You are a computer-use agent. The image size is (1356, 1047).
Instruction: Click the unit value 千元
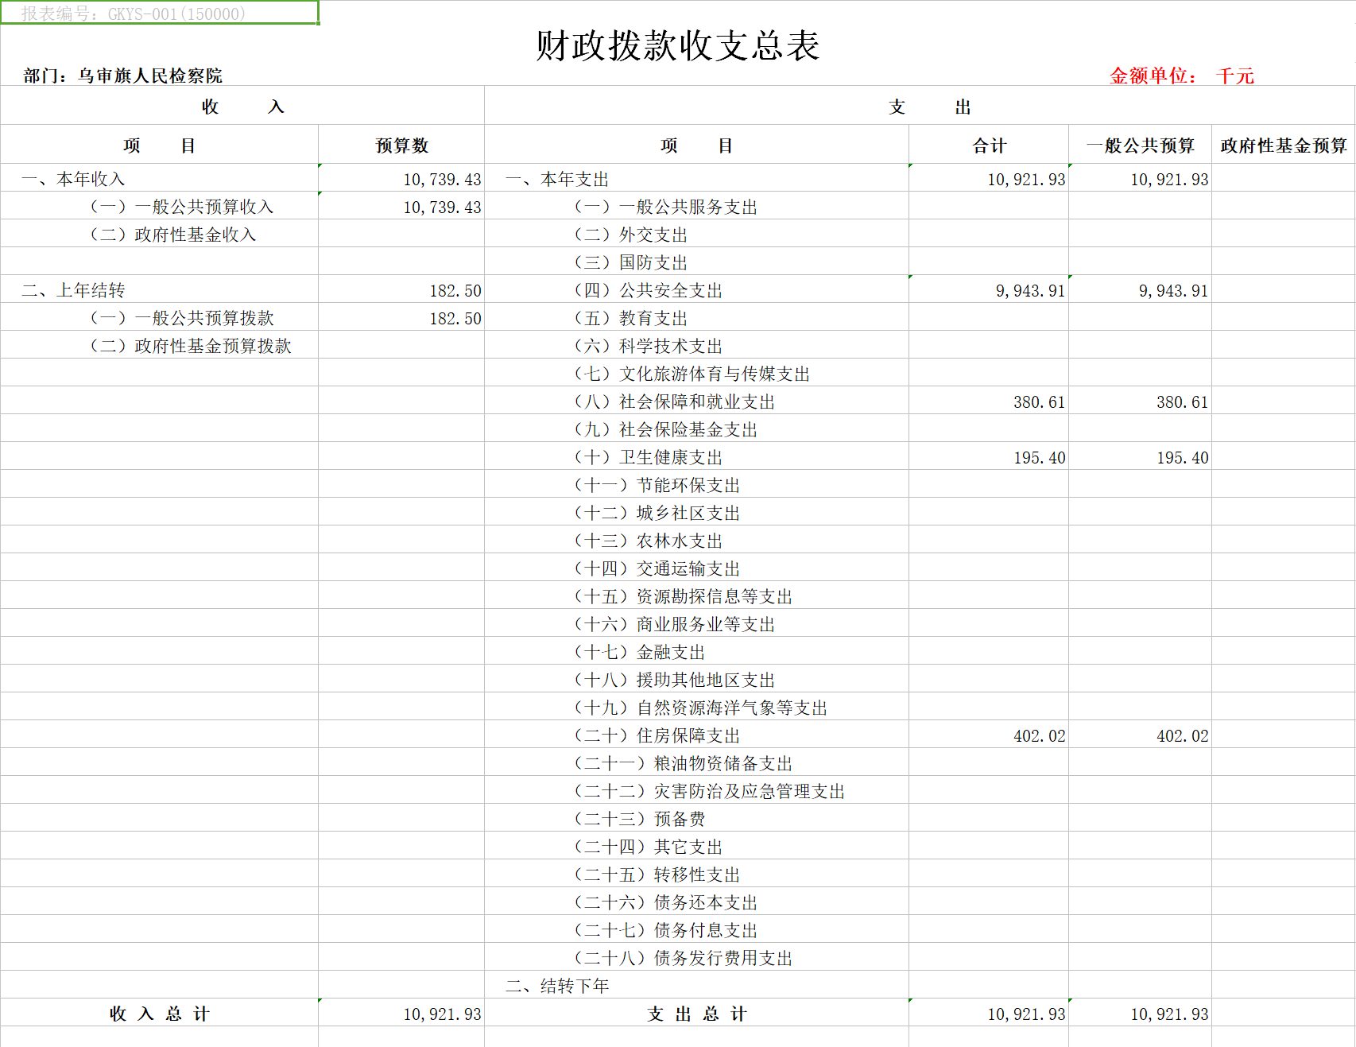pos(1235,76)
